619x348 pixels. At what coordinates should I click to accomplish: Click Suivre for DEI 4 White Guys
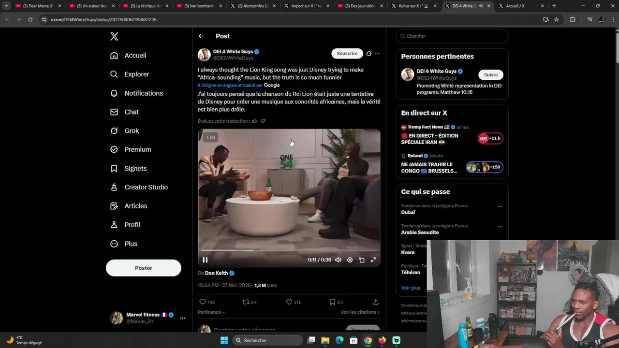[x=491, y=74]
